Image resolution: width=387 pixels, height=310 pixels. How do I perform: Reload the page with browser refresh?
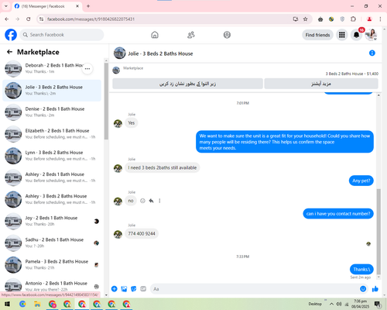point(29,19)
